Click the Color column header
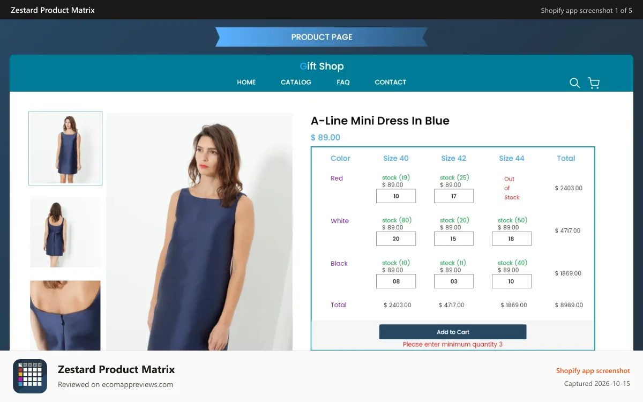Viewport: 643px width, 402px height. tap(340, 158)
